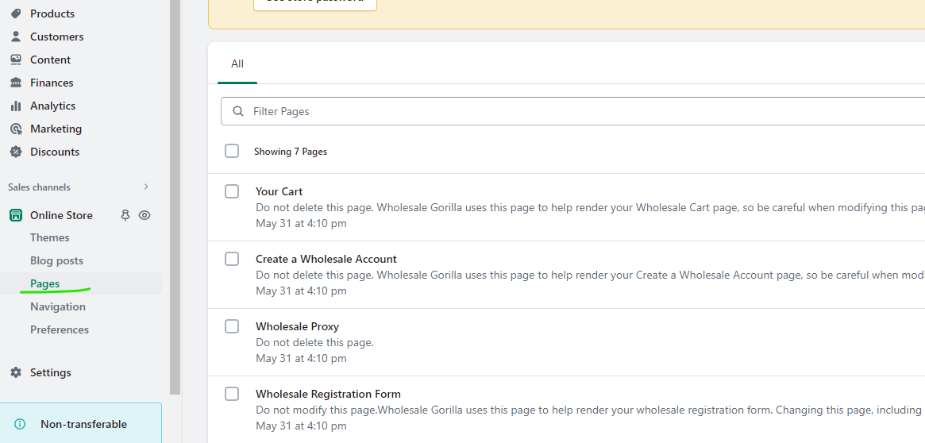The height and width of the screenshot is (443, 925).
Task: Go to Navigation under Online Store
Action: pyautogui.click(x=58, y=306)
